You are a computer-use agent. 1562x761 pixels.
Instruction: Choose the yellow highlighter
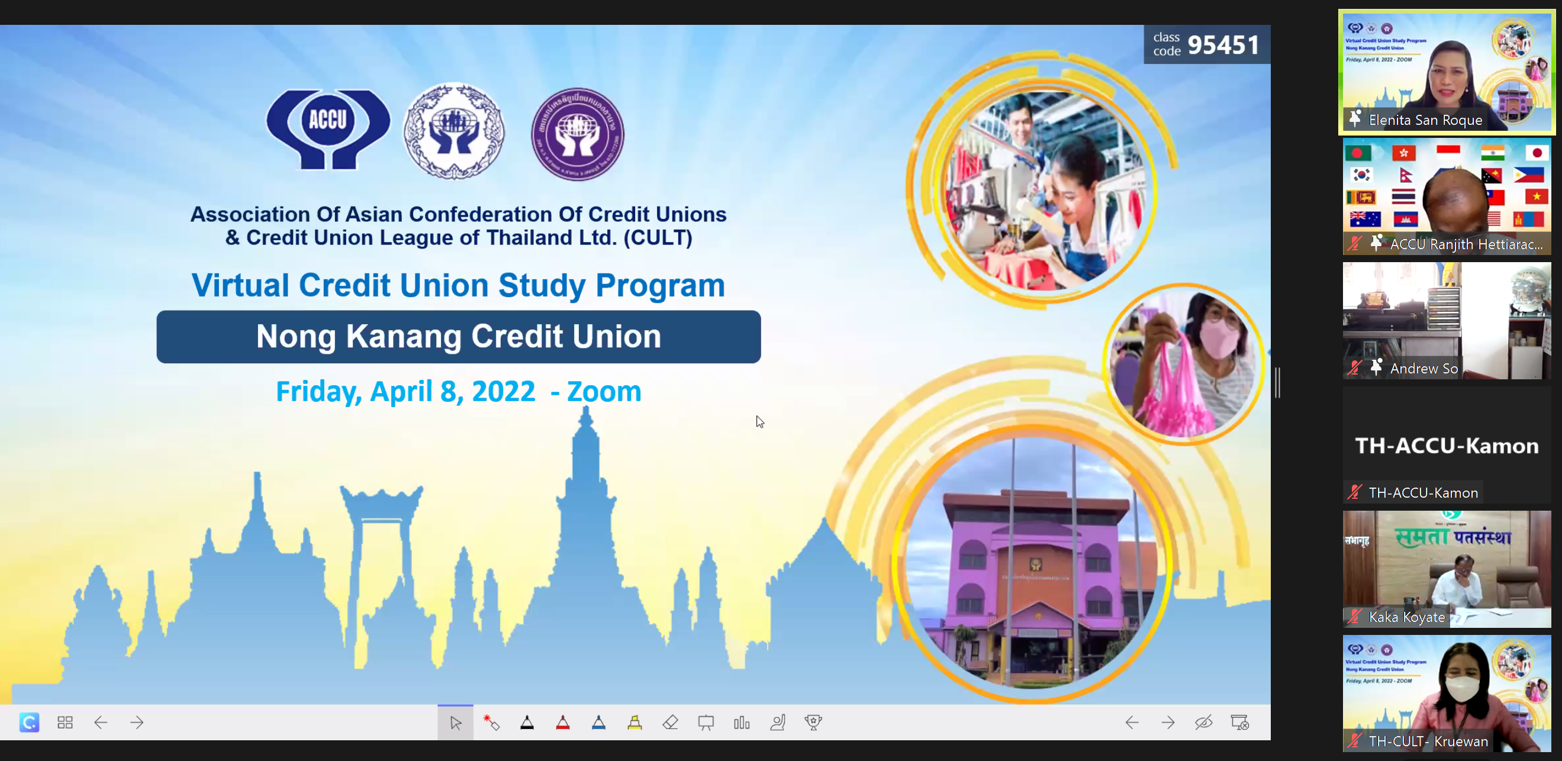[x=635, y=722]
